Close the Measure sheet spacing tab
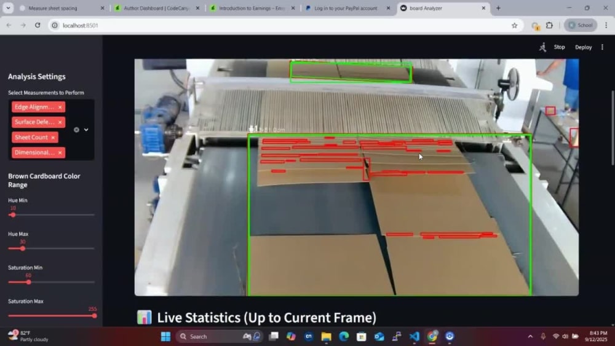This screenshot has height=346, width=615. point(102,8)
